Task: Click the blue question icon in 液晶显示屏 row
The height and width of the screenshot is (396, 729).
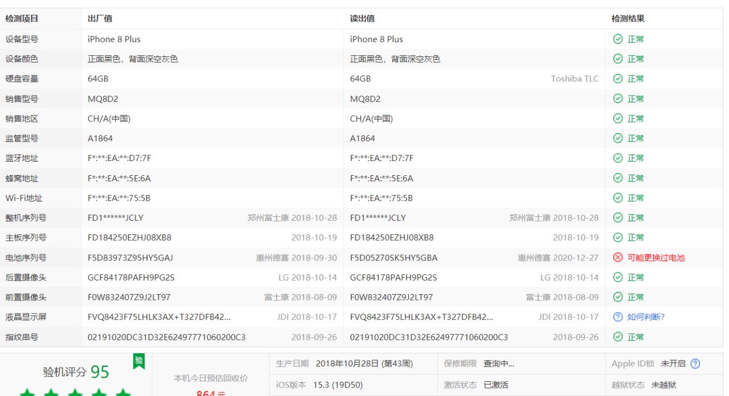Action: 617,317
